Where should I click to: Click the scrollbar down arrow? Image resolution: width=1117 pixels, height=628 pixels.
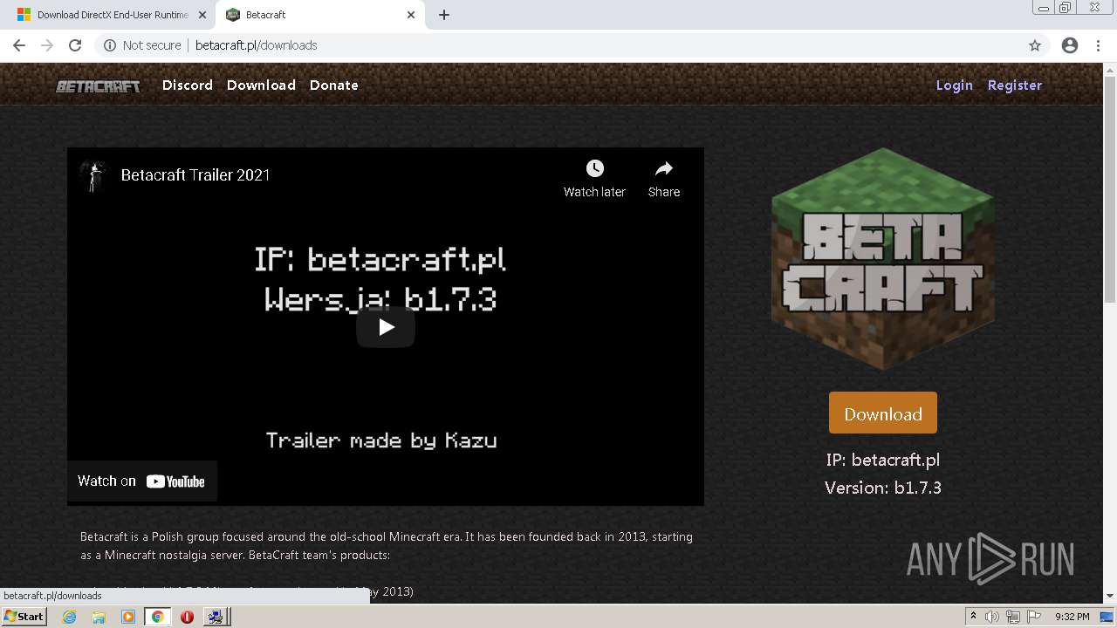1110,596
